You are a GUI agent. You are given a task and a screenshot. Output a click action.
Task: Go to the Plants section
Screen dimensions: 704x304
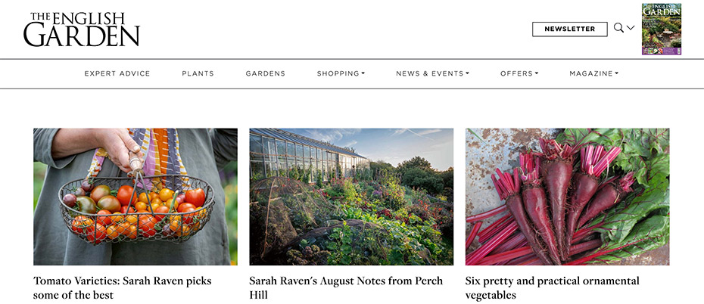tap(198, 73)
